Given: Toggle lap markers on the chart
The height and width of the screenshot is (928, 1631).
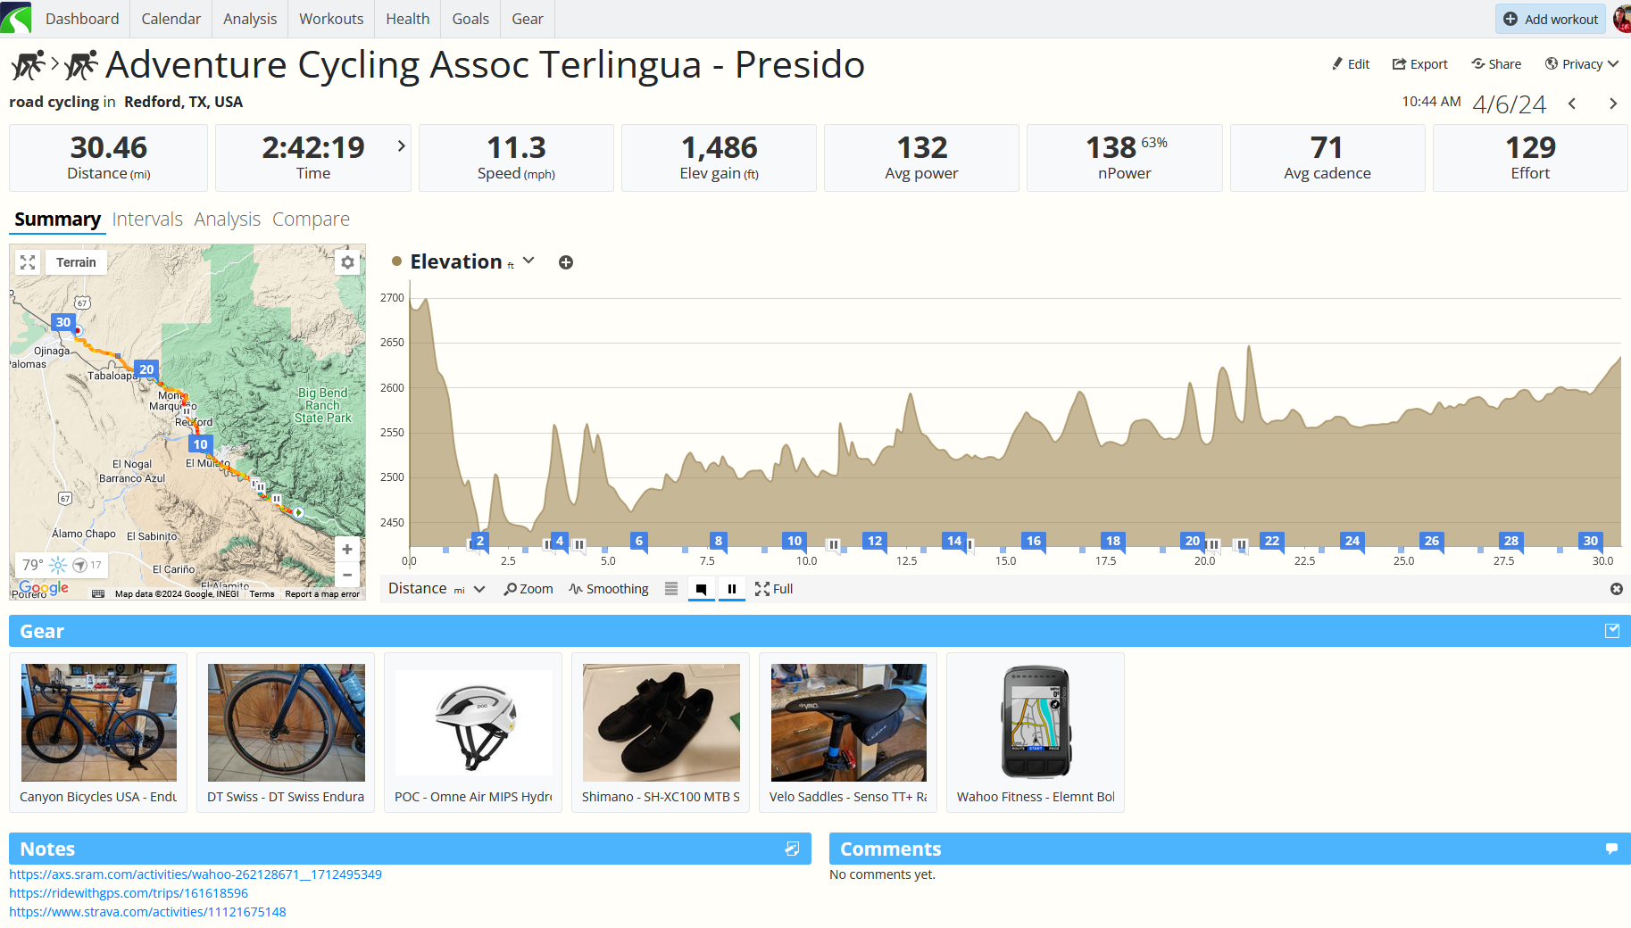Looking at the screenshot, I should click(x=702, y=589).
